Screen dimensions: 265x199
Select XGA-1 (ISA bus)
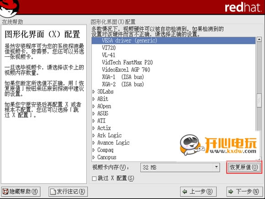123,77
